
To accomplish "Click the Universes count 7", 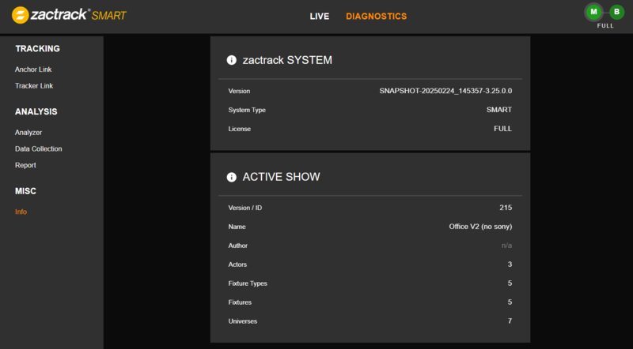I will (510, 321).
